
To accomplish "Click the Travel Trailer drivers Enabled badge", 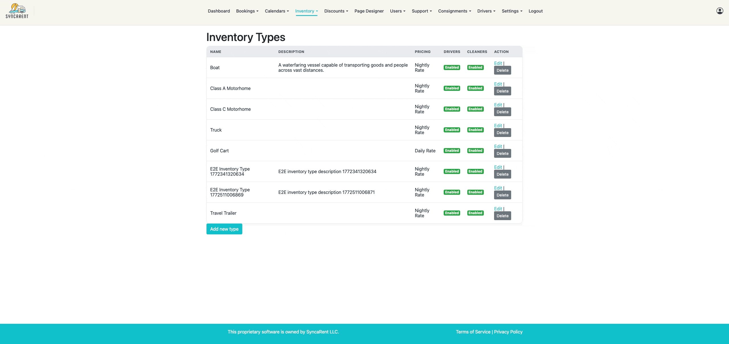I will coord(452,213).
